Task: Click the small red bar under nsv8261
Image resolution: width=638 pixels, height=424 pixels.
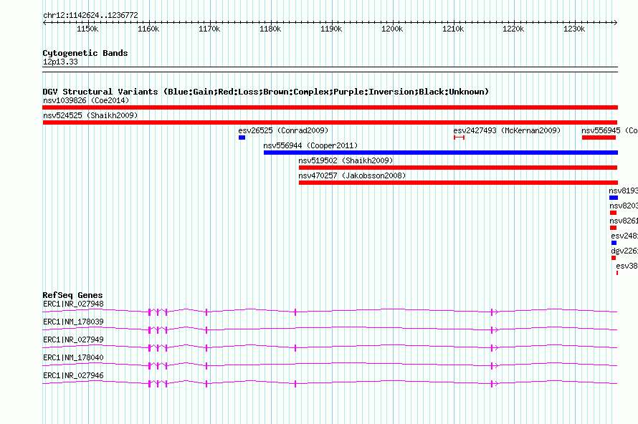Action: [613, 228]
